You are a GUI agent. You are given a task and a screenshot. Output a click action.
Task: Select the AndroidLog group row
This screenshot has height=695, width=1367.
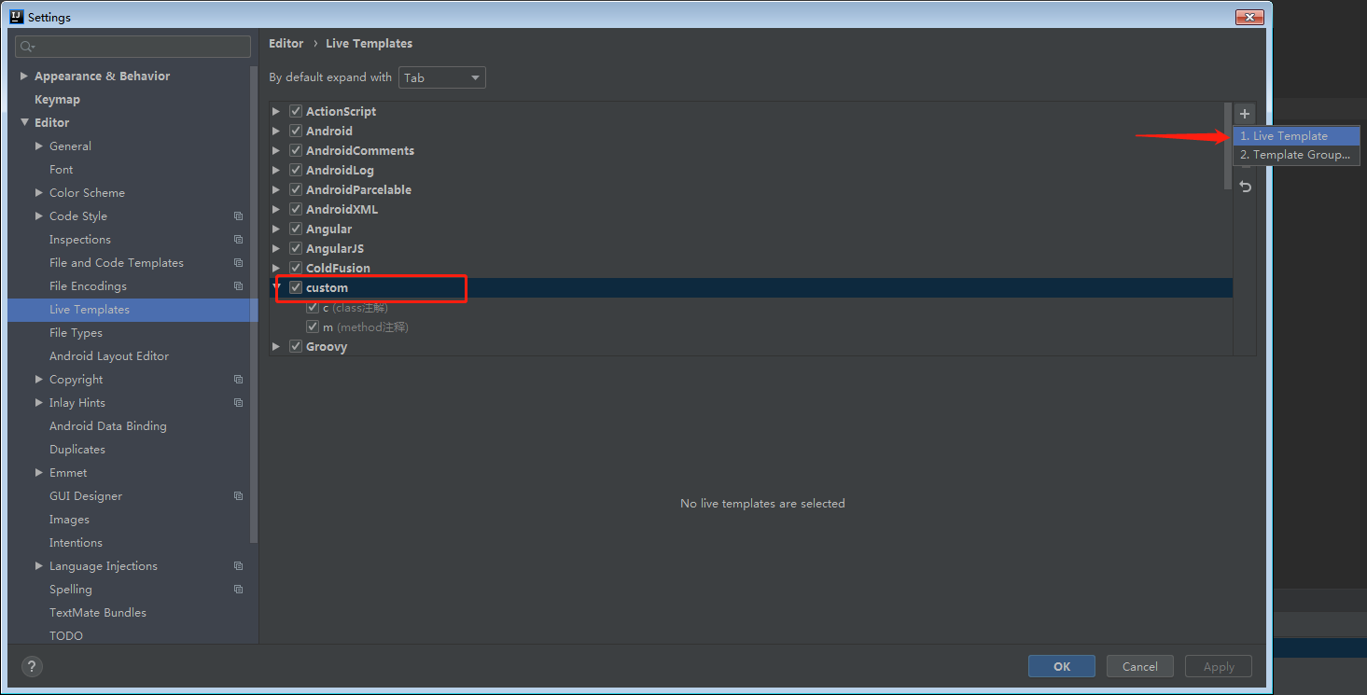coord(751,170)
